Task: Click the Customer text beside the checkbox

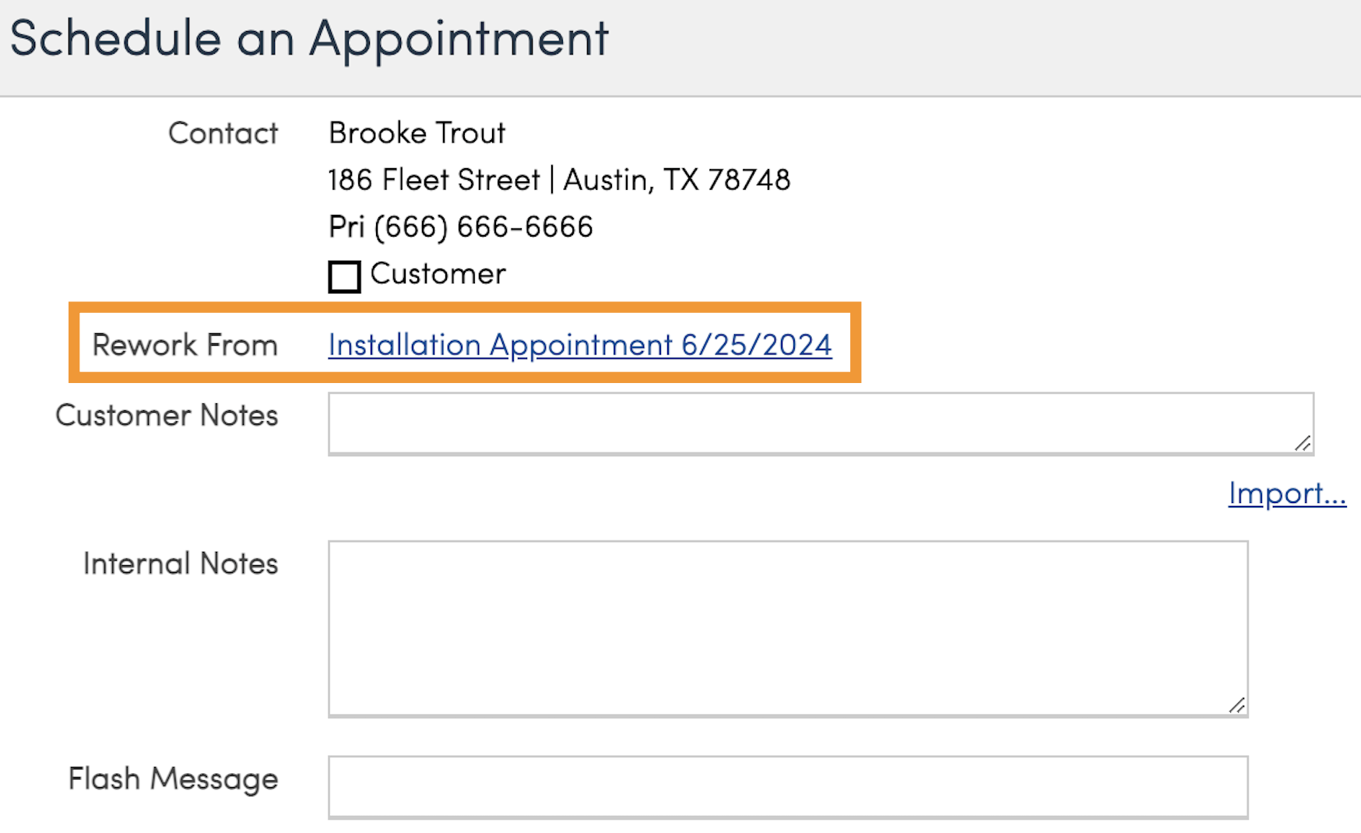Action: tap(438, 274)
